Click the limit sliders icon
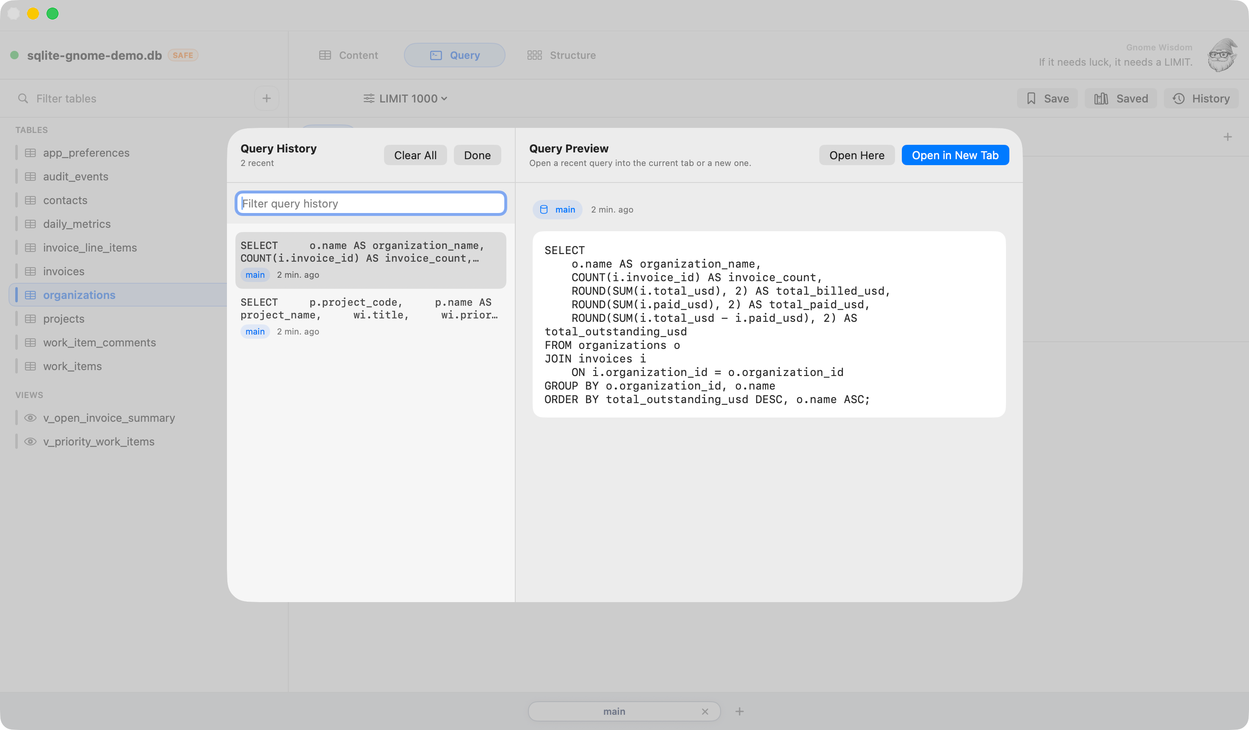This screenshot has height=730, width=1249. pyautogui.click(x=369, y=98)
